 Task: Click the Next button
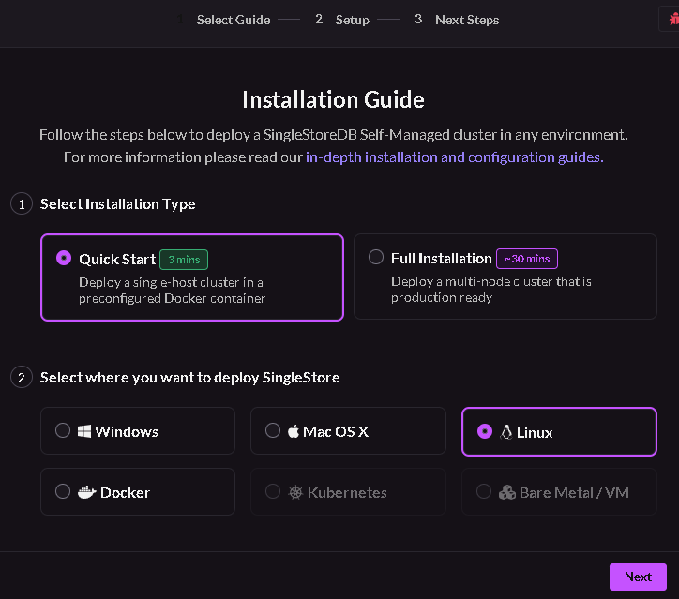click(x=638, y=577)
